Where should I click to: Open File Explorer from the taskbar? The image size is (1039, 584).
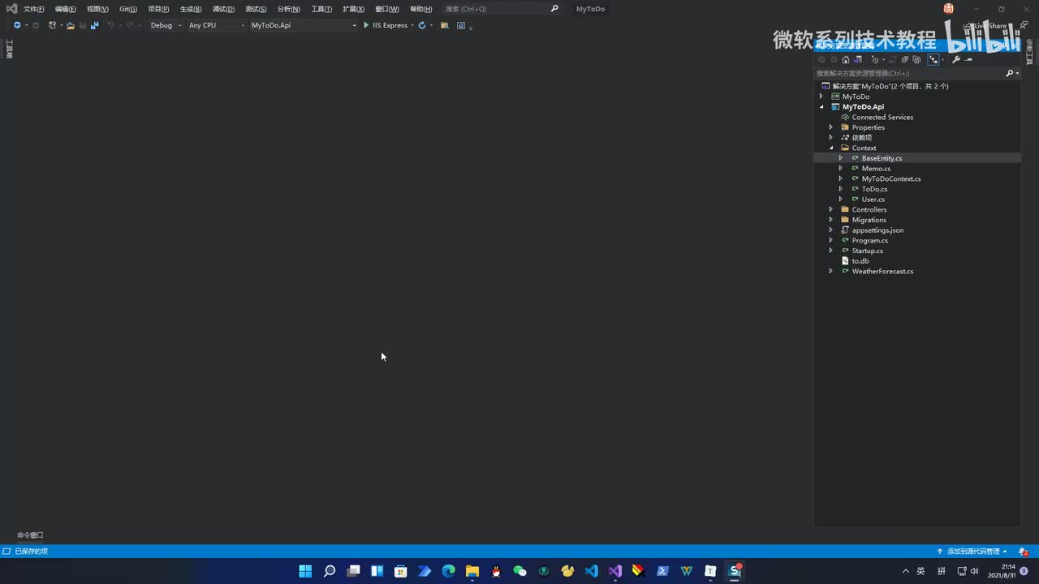[472, 571]
